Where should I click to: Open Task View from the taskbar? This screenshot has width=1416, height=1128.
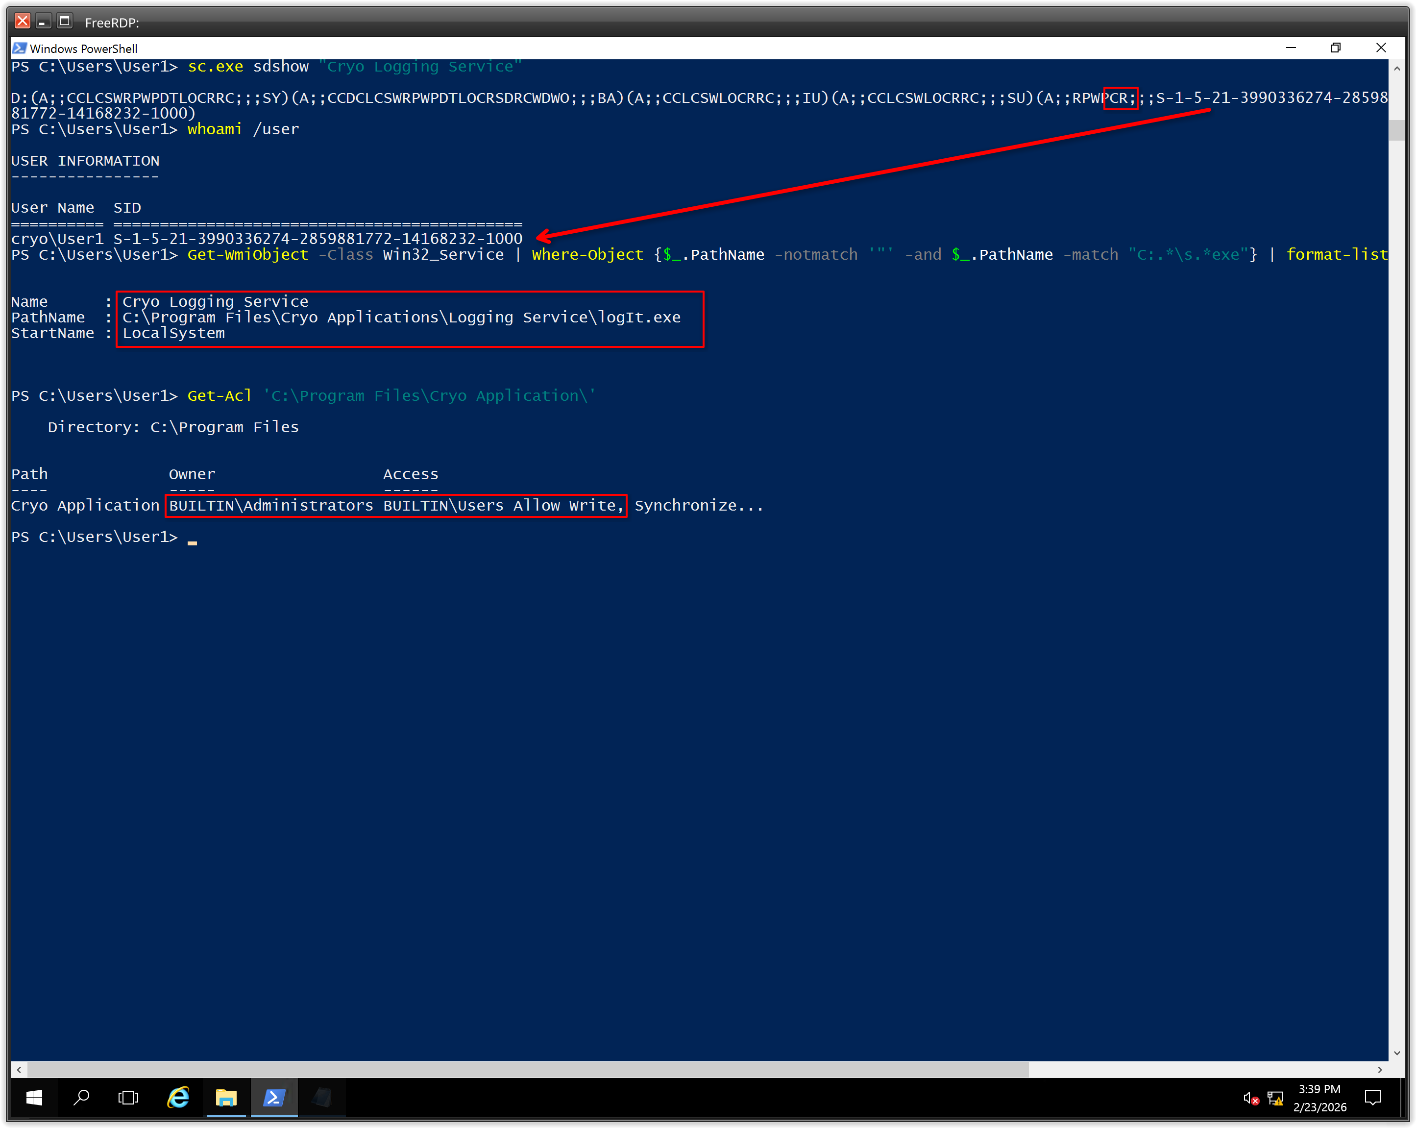(128, 1097)
